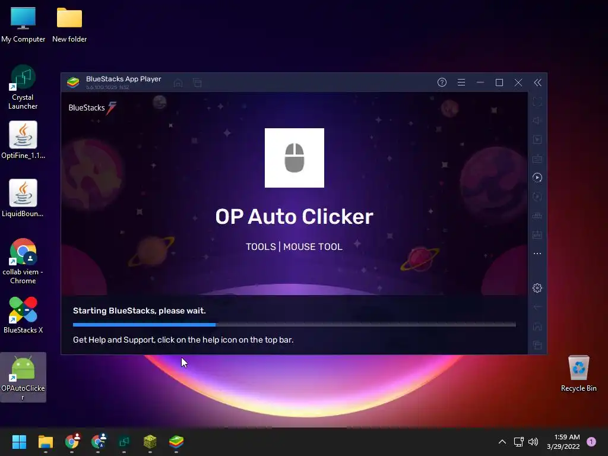This screenshot has width=608, height=456.
Task: Click the volume icon in the BlueStacks sidebar
Action: (537, 121)
